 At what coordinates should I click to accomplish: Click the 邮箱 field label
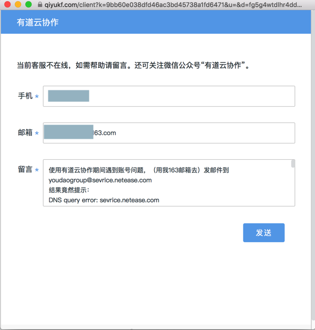25,132
